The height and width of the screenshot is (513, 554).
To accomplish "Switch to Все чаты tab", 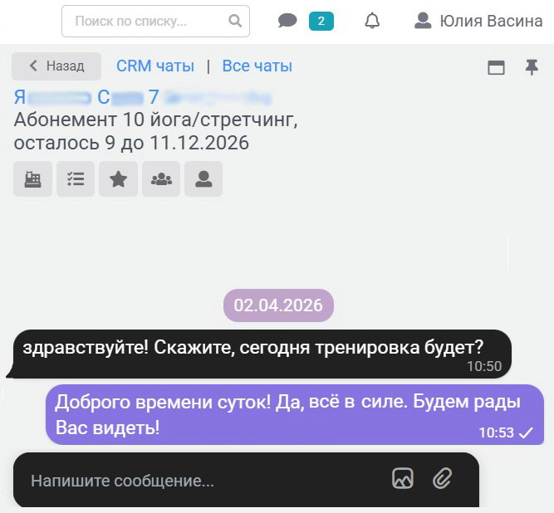I will pos(257,66).
